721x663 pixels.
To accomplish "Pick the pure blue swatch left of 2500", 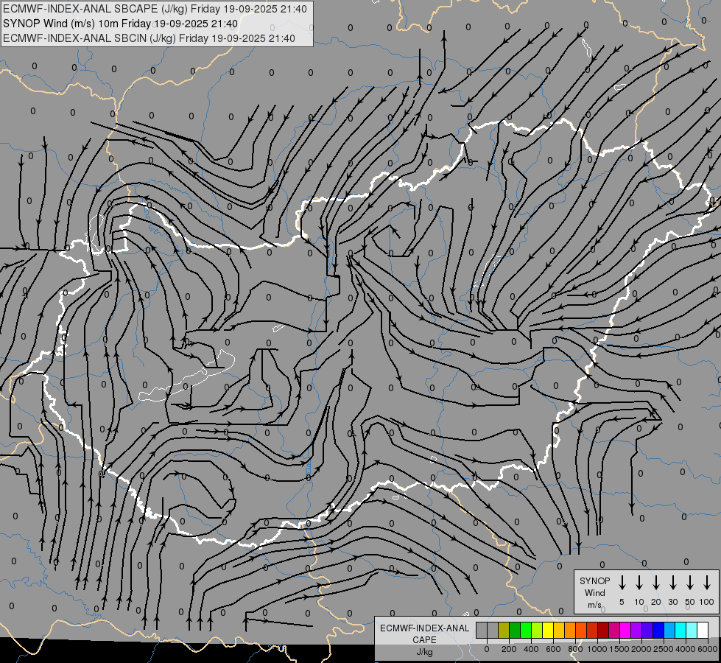I will (658, 630).
